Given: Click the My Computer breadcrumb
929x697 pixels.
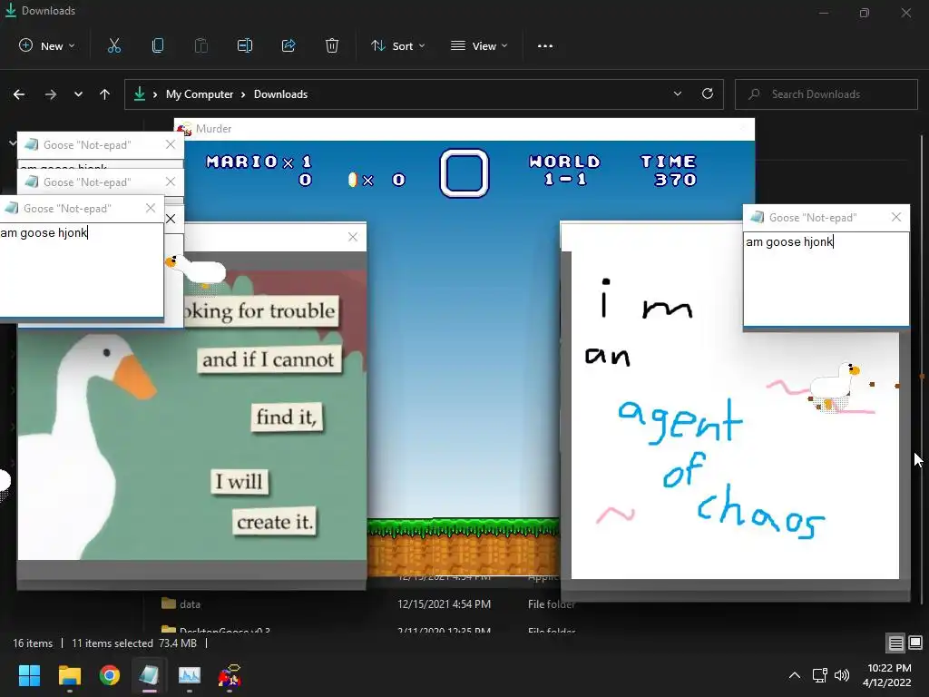Looking at the screenshot, I should tap(199, 94).
